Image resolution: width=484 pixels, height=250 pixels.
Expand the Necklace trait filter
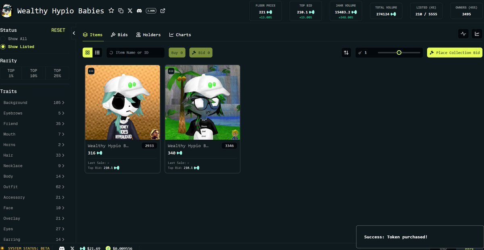pos(34,165)
